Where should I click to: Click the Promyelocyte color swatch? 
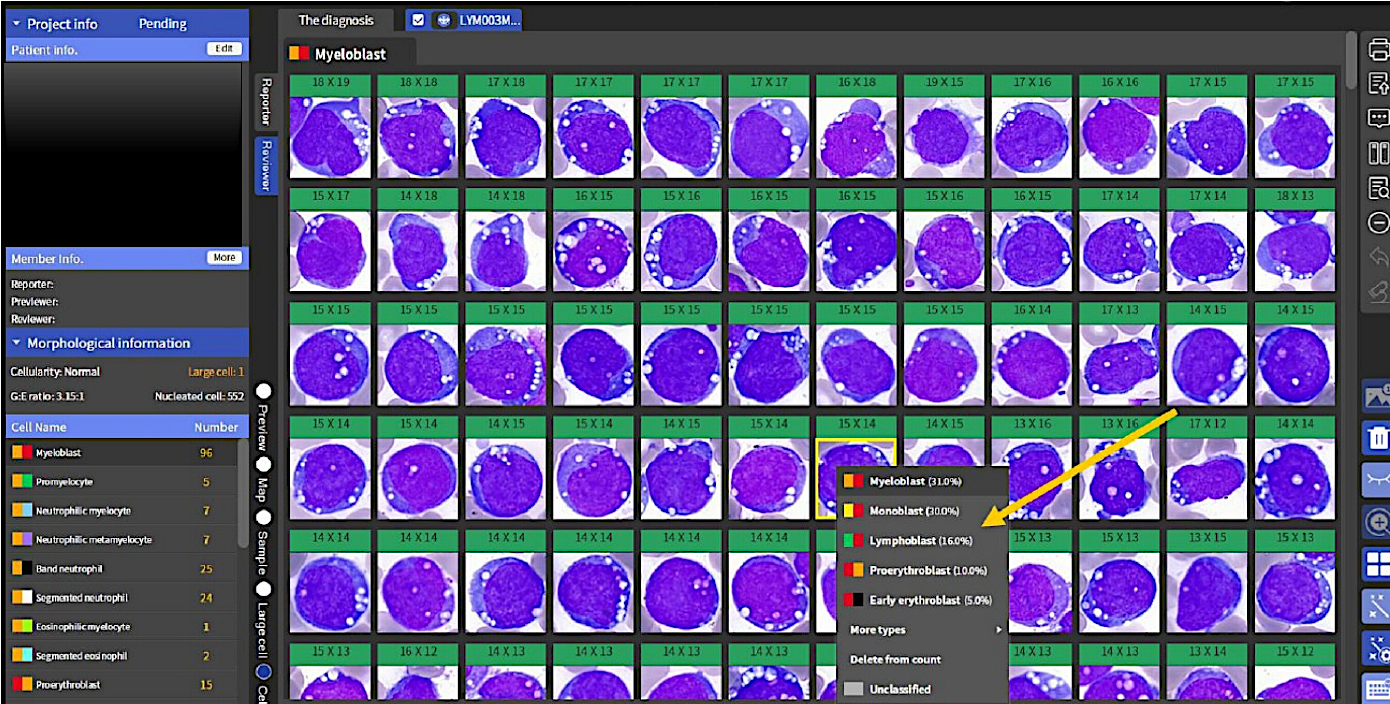pos(22,481)
